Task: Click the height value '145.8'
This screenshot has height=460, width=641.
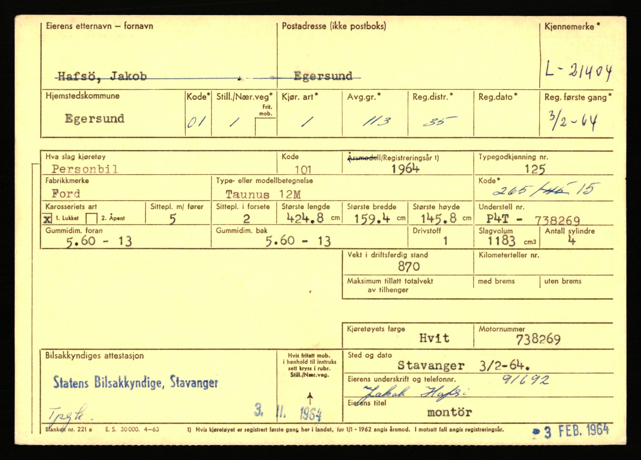Action: (x=438, y=218)
